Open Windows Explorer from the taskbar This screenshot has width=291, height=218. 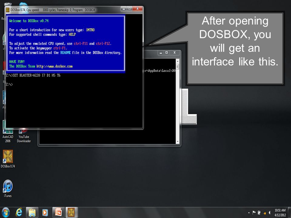(32, 213)
